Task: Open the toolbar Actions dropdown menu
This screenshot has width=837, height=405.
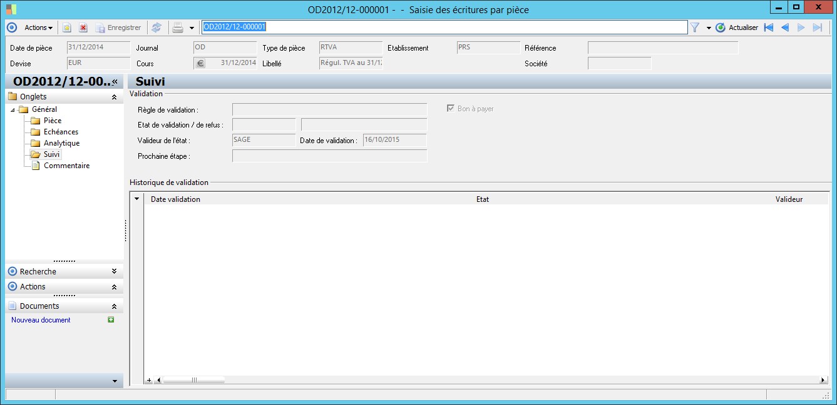Action: pyautogui.click(x=38, y=27)
